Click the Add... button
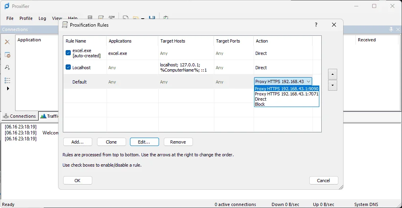Viewport: 402px width, 208px height. [x=78, y=142]
